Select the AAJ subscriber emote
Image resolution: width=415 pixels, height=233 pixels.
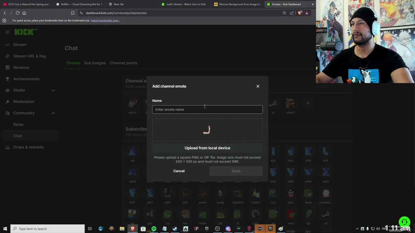click(290, 151)
